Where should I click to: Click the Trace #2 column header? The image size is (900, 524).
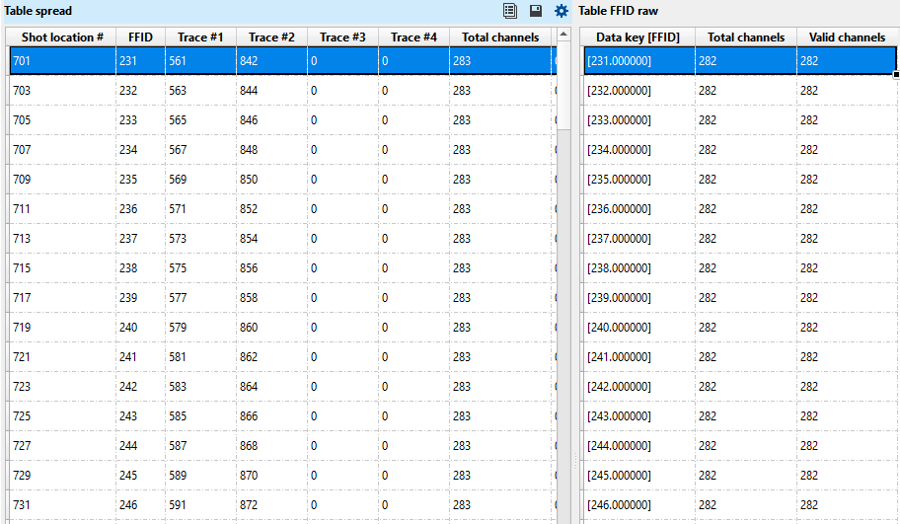tap(271, 37)
